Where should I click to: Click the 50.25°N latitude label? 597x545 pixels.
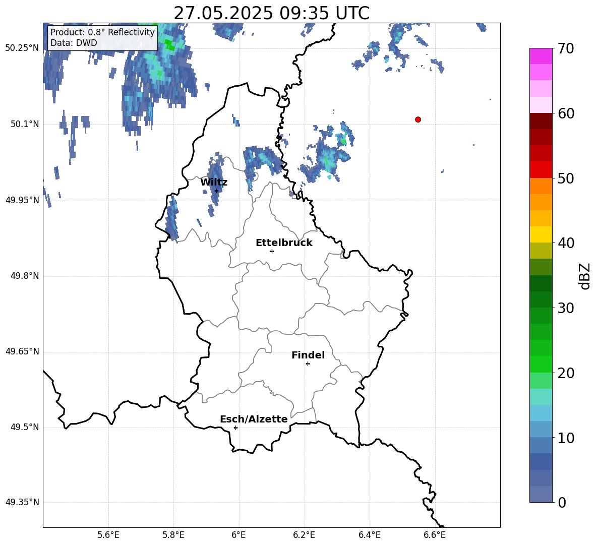pos(22,48)
